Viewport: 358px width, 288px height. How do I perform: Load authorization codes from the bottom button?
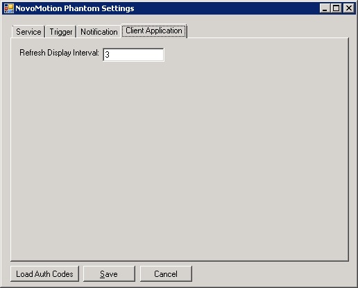[44, 274]
